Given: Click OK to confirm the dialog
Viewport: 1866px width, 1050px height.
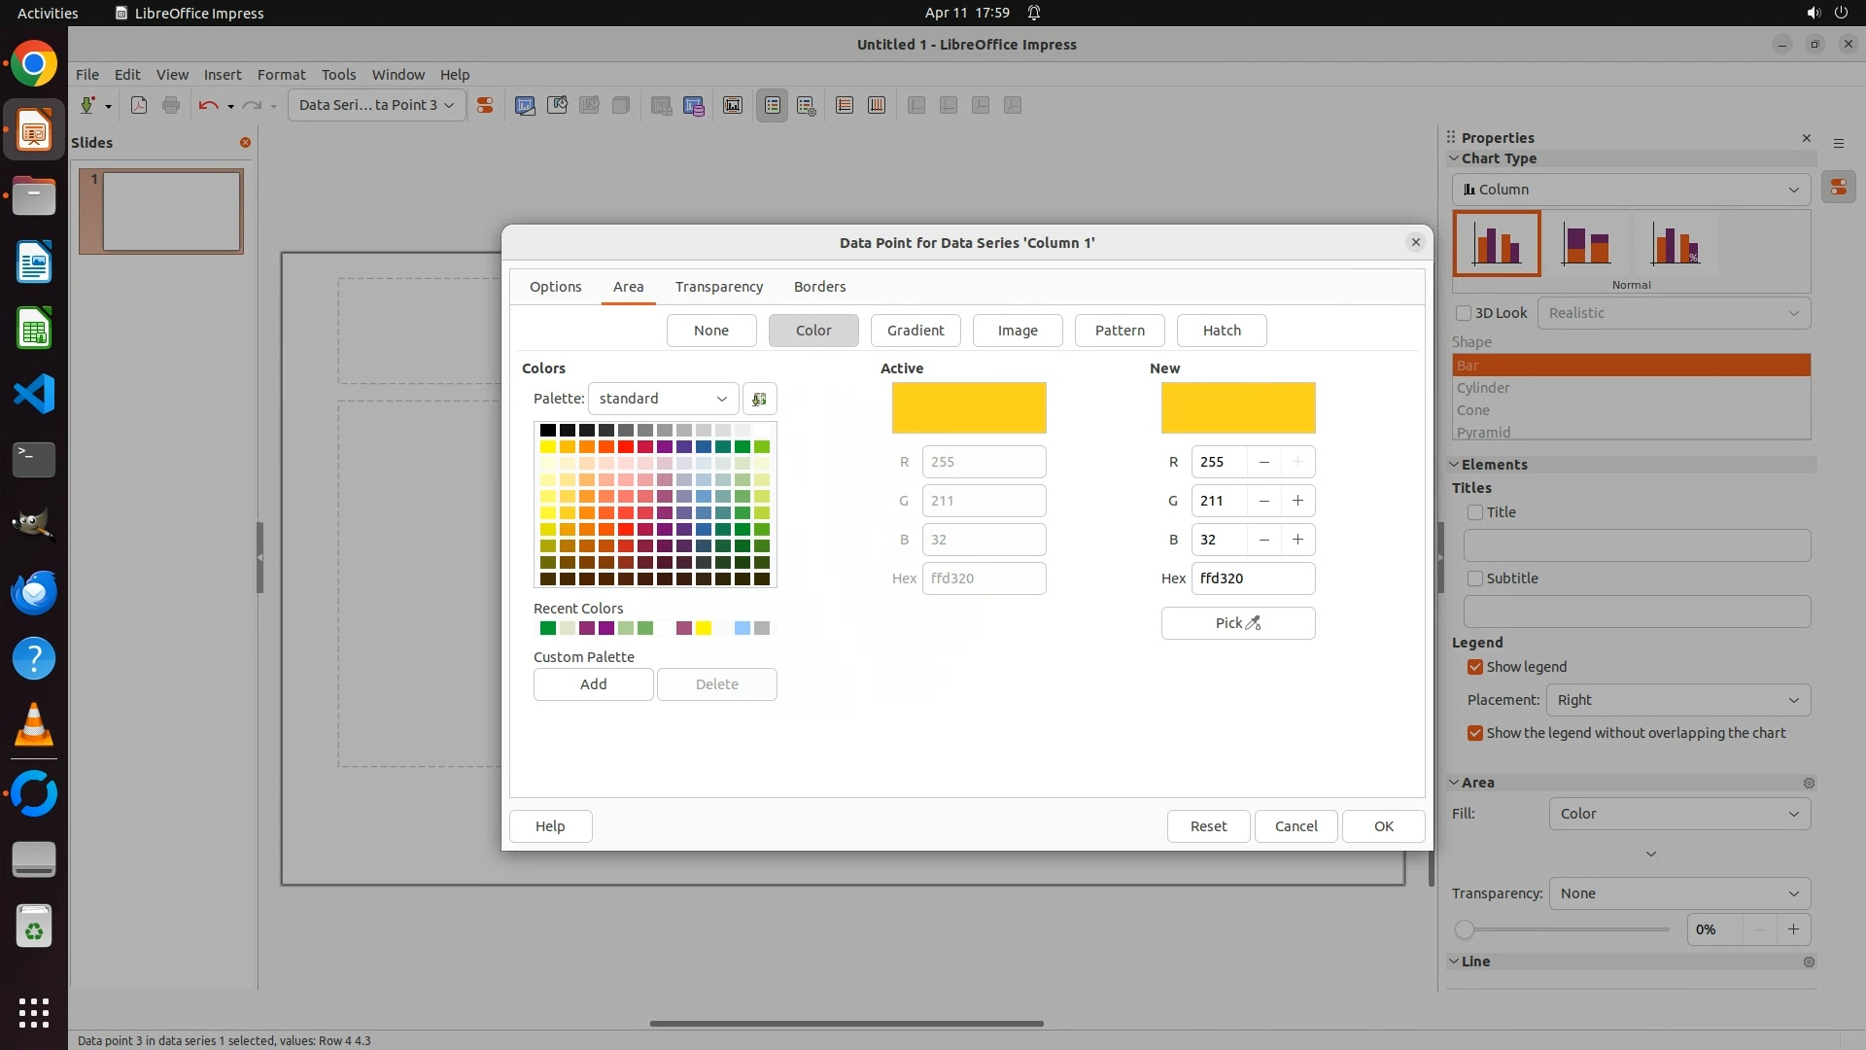Looking at the screenshot, I should point(1383,826).
